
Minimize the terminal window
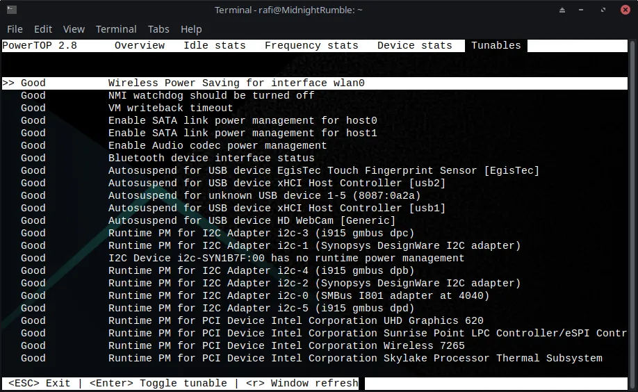click(x=564, y=10)
